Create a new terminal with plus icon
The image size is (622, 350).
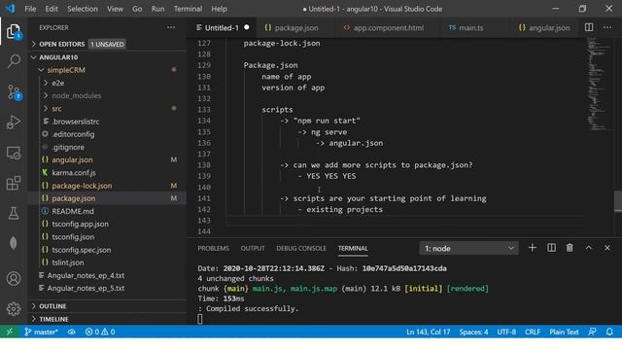click(533, 248)
